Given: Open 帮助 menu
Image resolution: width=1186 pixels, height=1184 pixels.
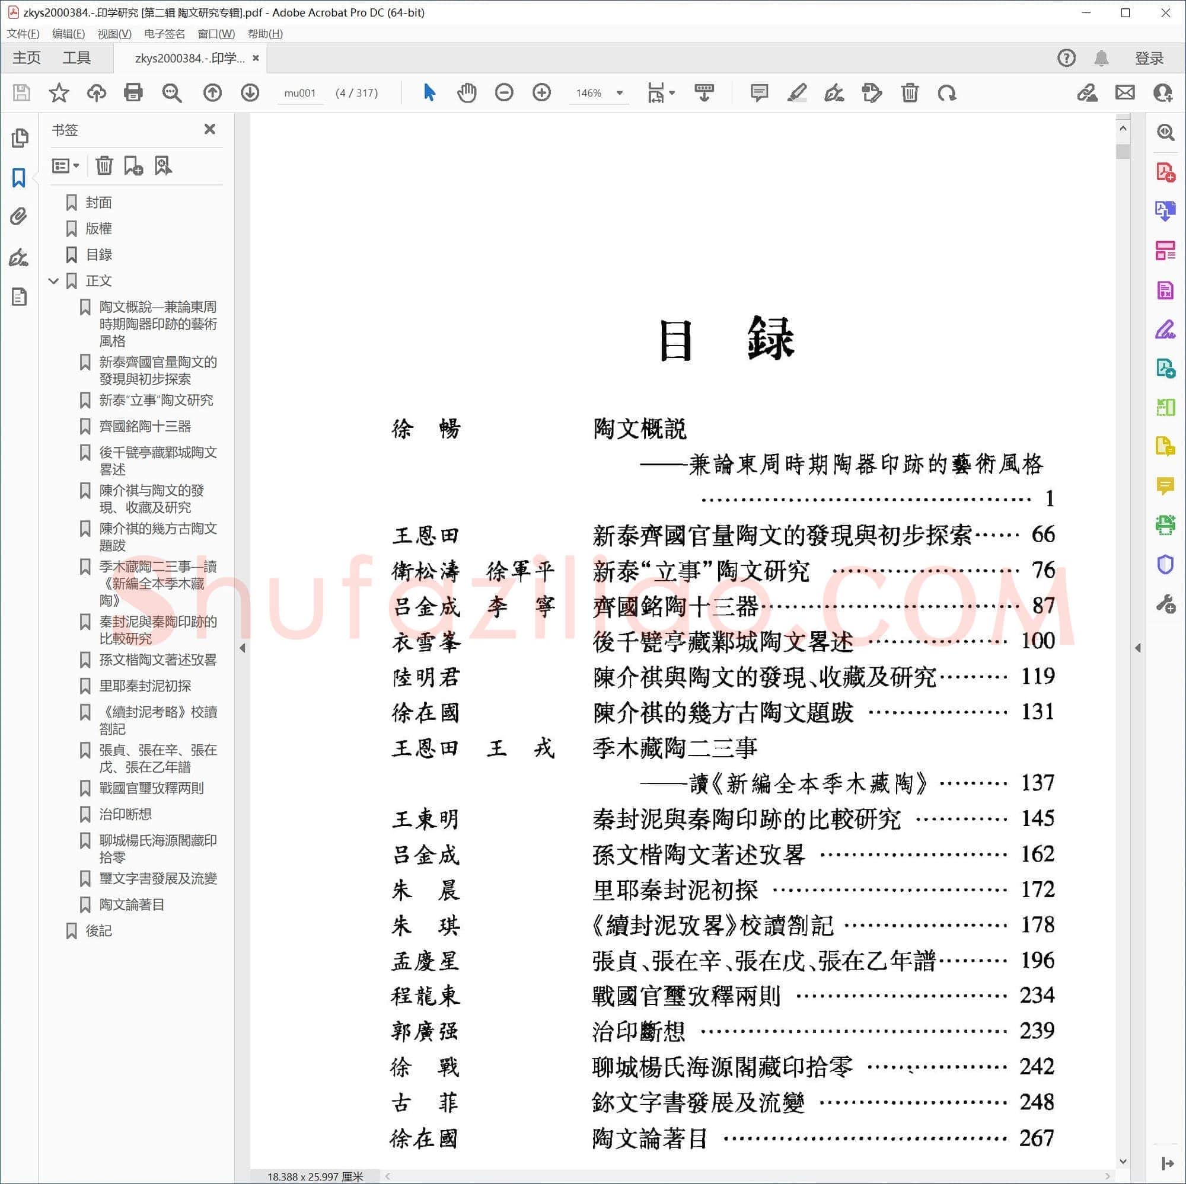Looking at the screenshot, I should 265,34.
